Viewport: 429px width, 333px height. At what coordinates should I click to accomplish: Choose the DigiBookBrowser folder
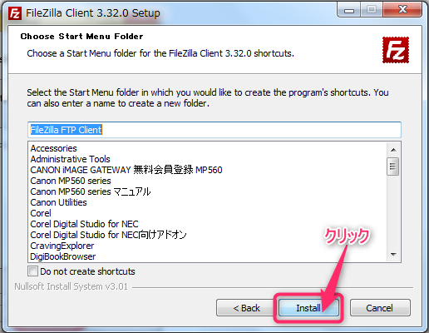click(x=63, y=256)
